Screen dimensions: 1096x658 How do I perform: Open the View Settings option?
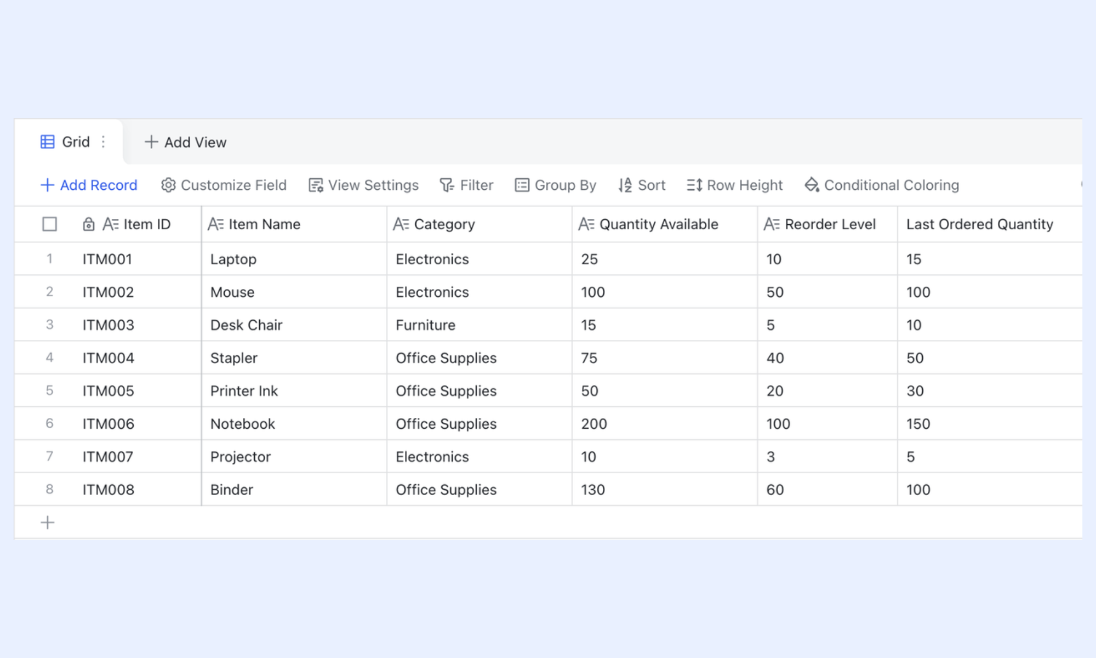coord(363,185)
